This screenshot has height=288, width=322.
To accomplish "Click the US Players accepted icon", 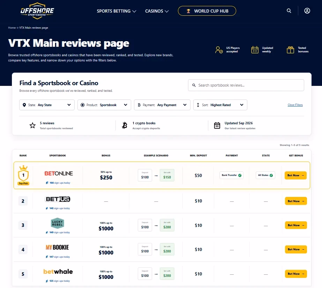I will (219, 50).
